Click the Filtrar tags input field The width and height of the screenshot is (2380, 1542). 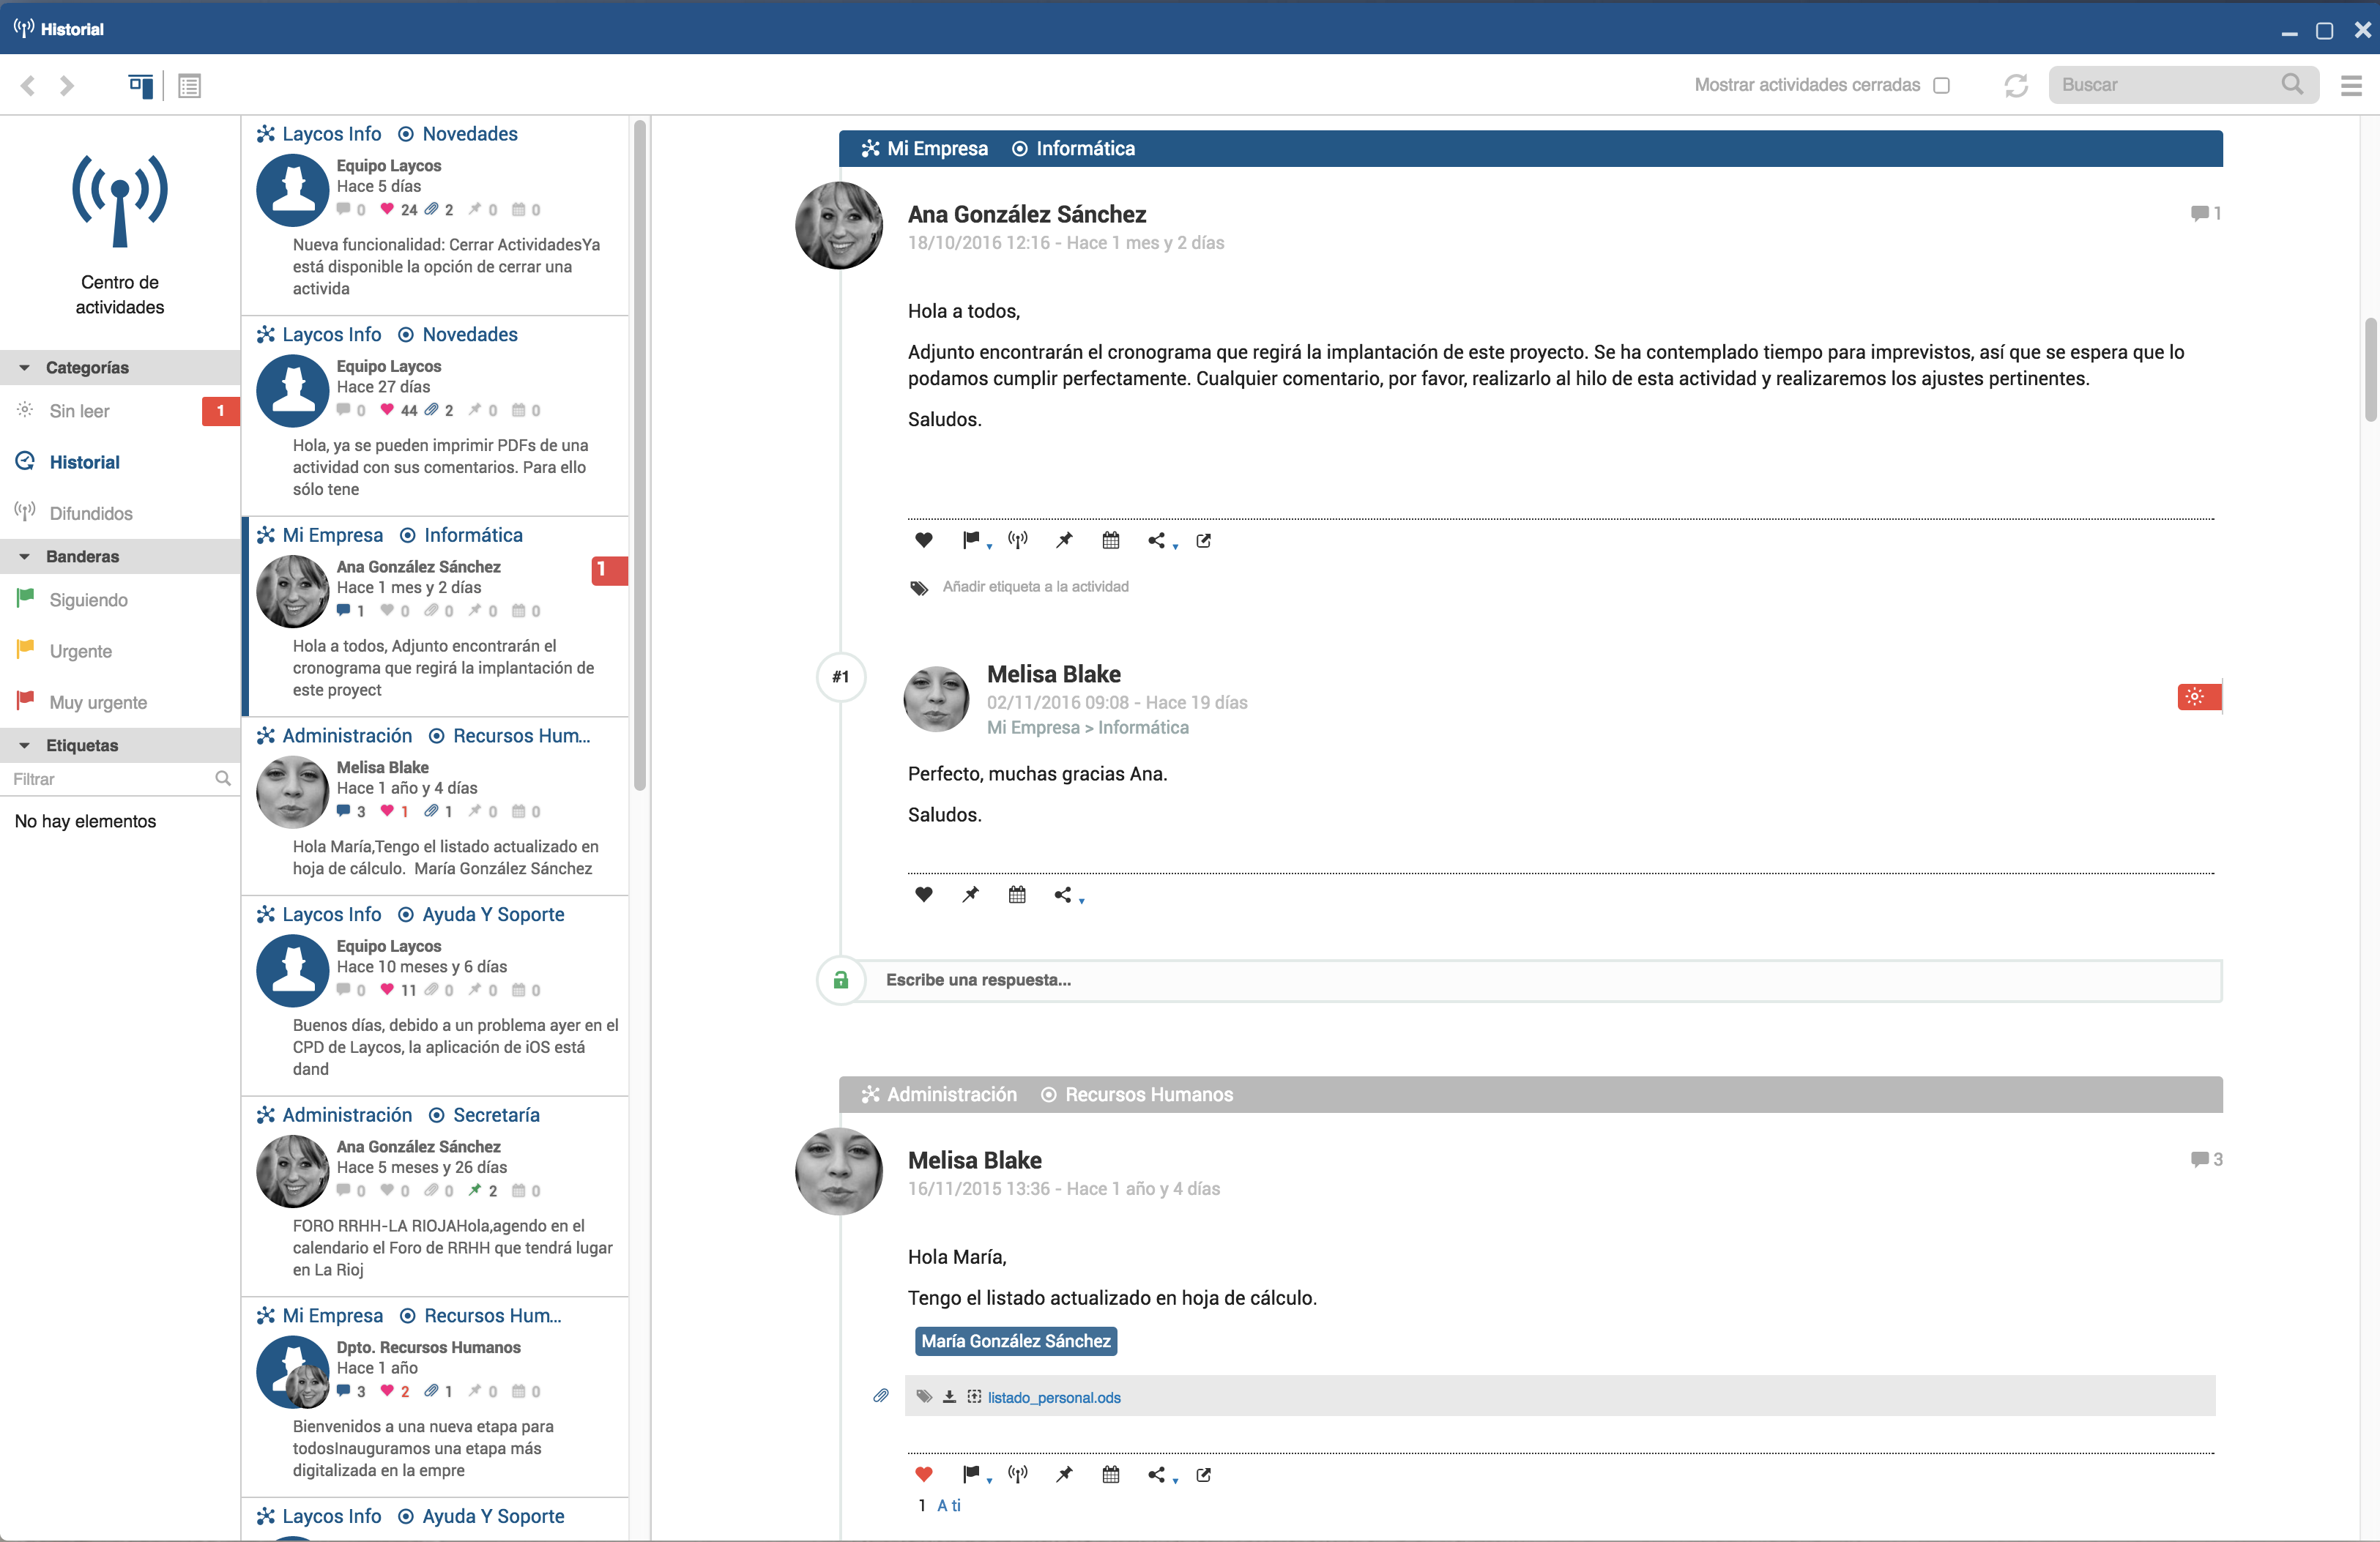[x=120, y=779]
